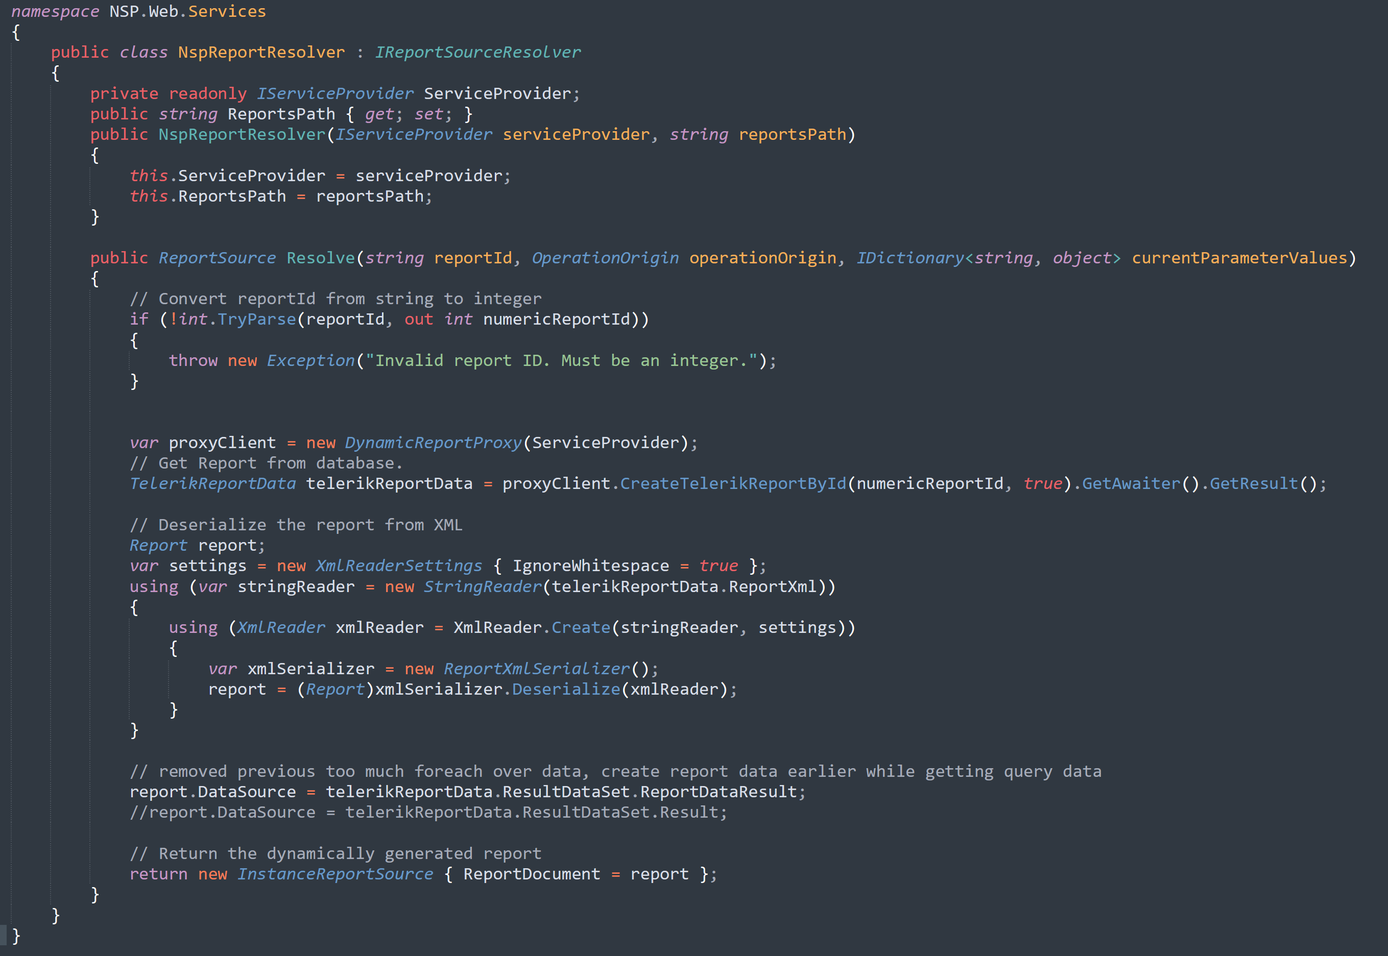The width and height of the screenshot is (1388, 956).
Task: Click the TryParse method call
Action: [256, 320]
